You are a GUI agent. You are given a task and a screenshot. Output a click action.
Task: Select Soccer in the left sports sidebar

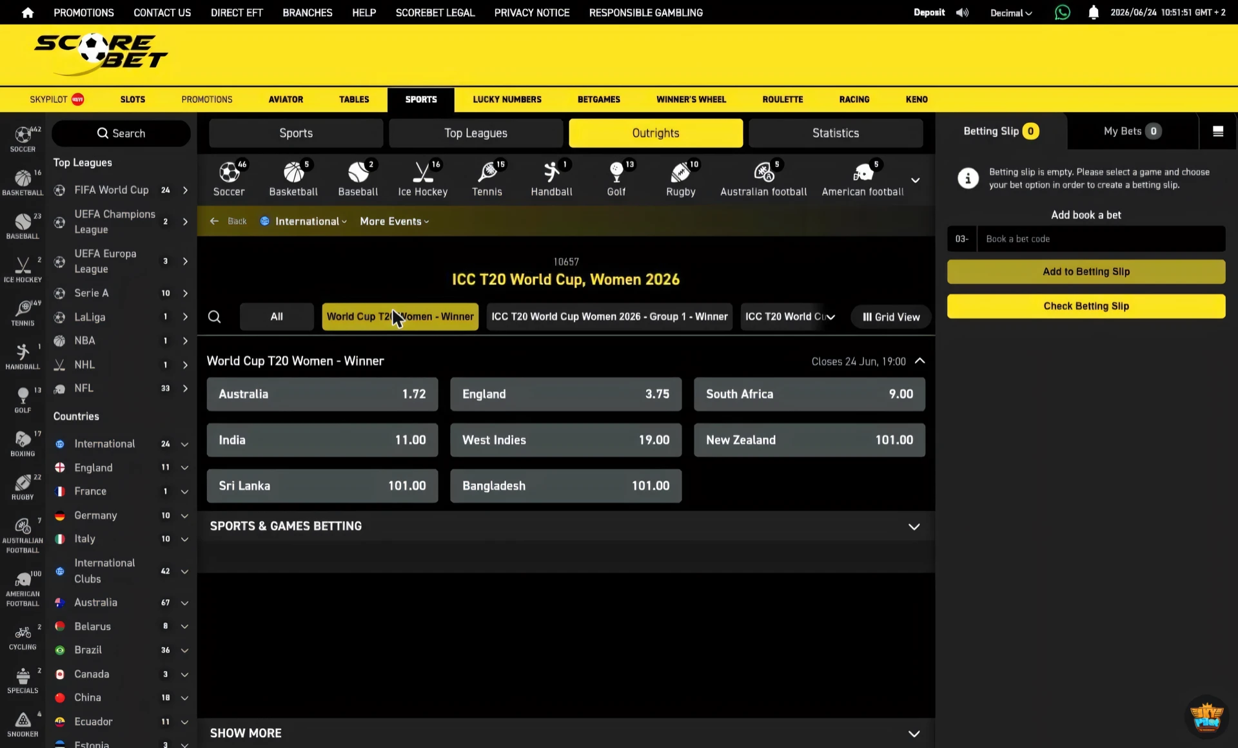point(23,139)
